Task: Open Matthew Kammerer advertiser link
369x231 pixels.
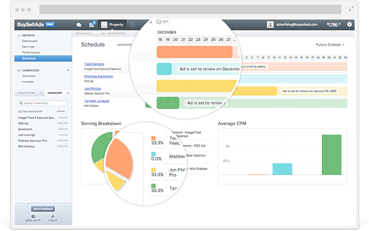Action: pos(99,76)
